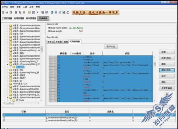
Task: Click the new file toolbar icon
Action: tap(3, 12)
